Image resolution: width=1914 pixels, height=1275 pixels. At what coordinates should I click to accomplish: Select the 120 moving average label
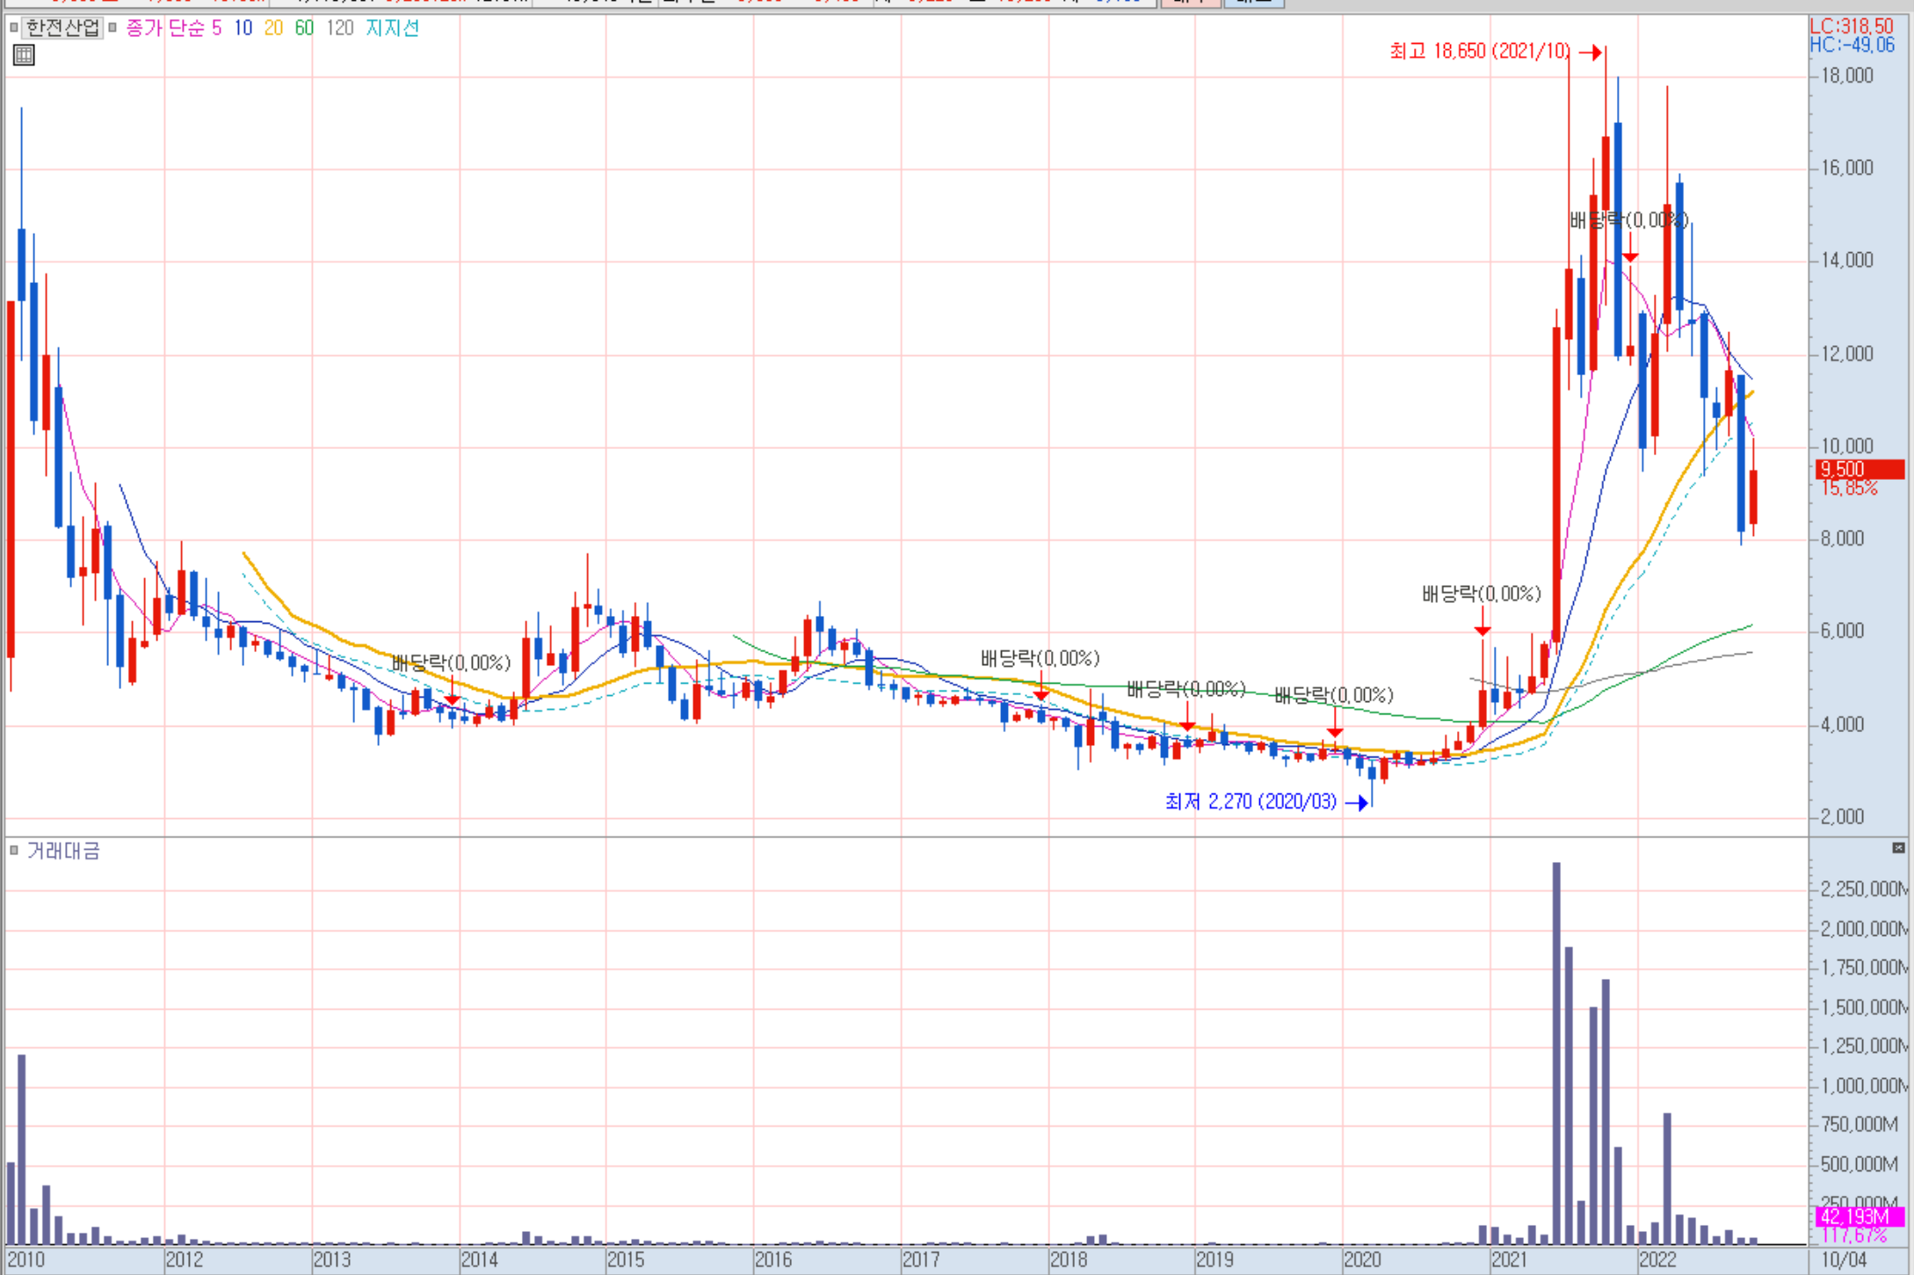coord(339,28)
